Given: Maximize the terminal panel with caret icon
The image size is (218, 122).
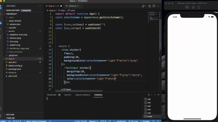Looking at the screenshot, I should [x=155, y=95].
